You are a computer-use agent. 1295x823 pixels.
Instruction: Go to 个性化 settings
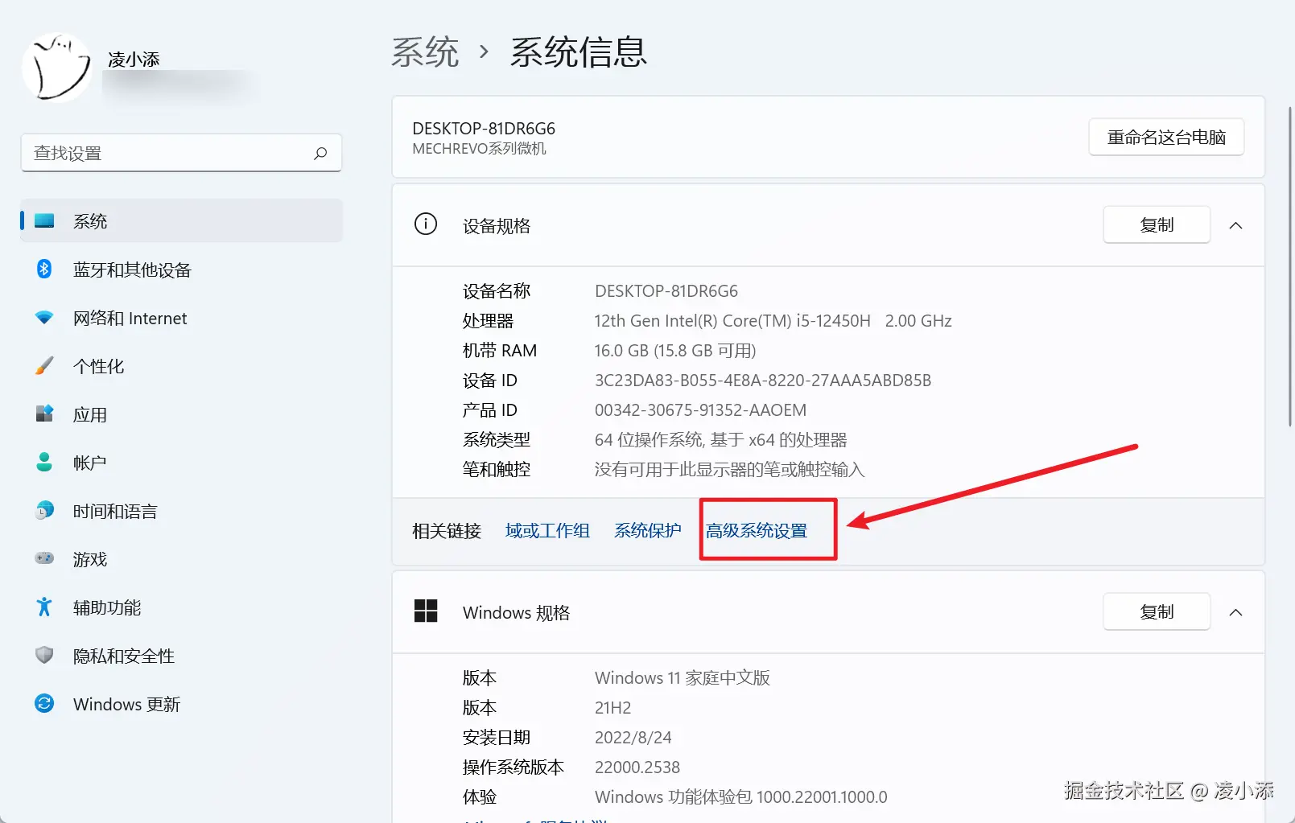(x=182, y=366)
